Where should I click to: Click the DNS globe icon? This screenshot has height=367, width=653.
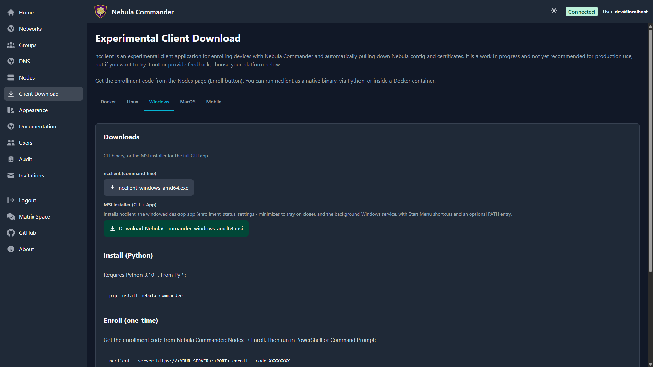(11, 61)
